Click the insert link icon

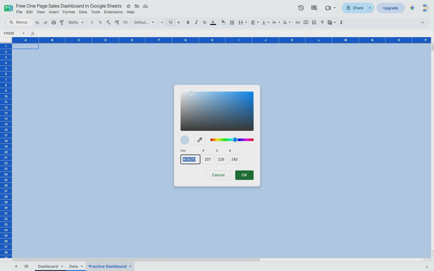tap(298, 22)
